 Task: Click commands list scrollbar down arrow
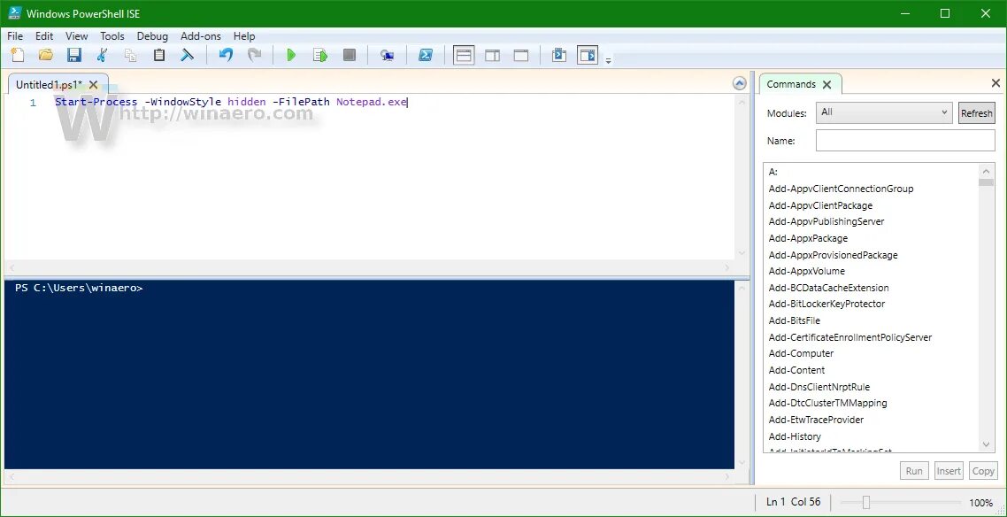[987, 444]
